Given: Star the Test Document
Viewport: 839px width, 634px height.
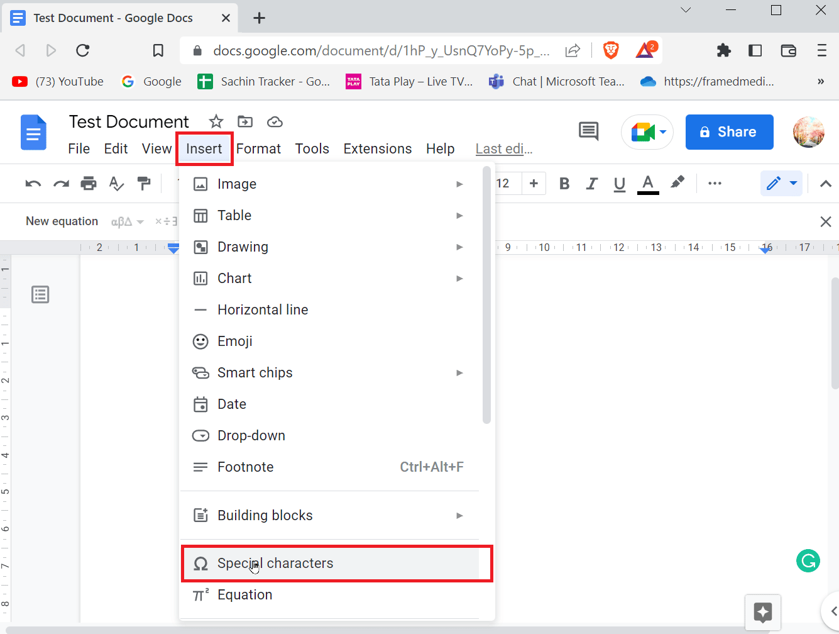Looking at the screenshot, I should coord(216,121).
